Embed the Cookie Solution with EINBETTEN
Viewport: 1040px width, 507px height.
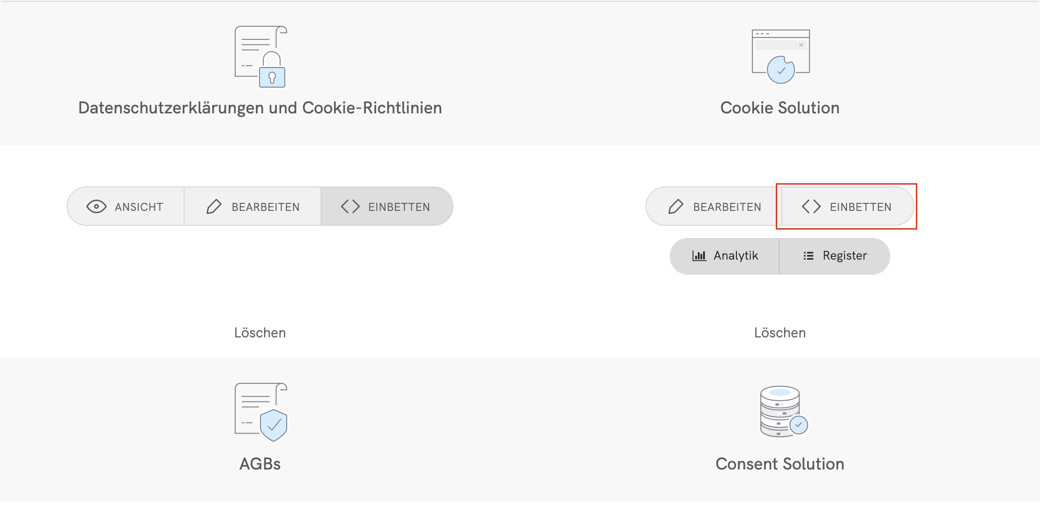[847, 207]
